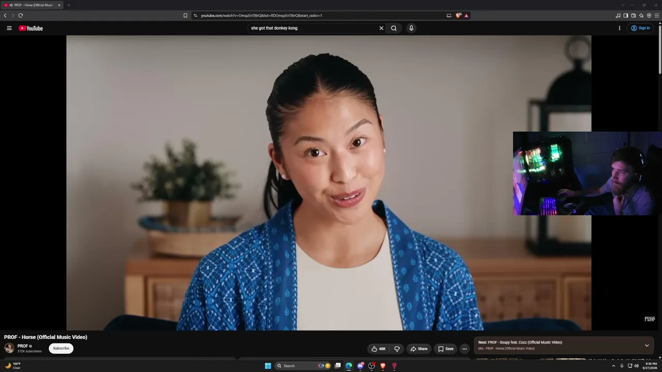Image resolution: width=662 pixels, height=372 pixels.
Task: Open more actions ellipsis below the video
Action: pos(464,349)
